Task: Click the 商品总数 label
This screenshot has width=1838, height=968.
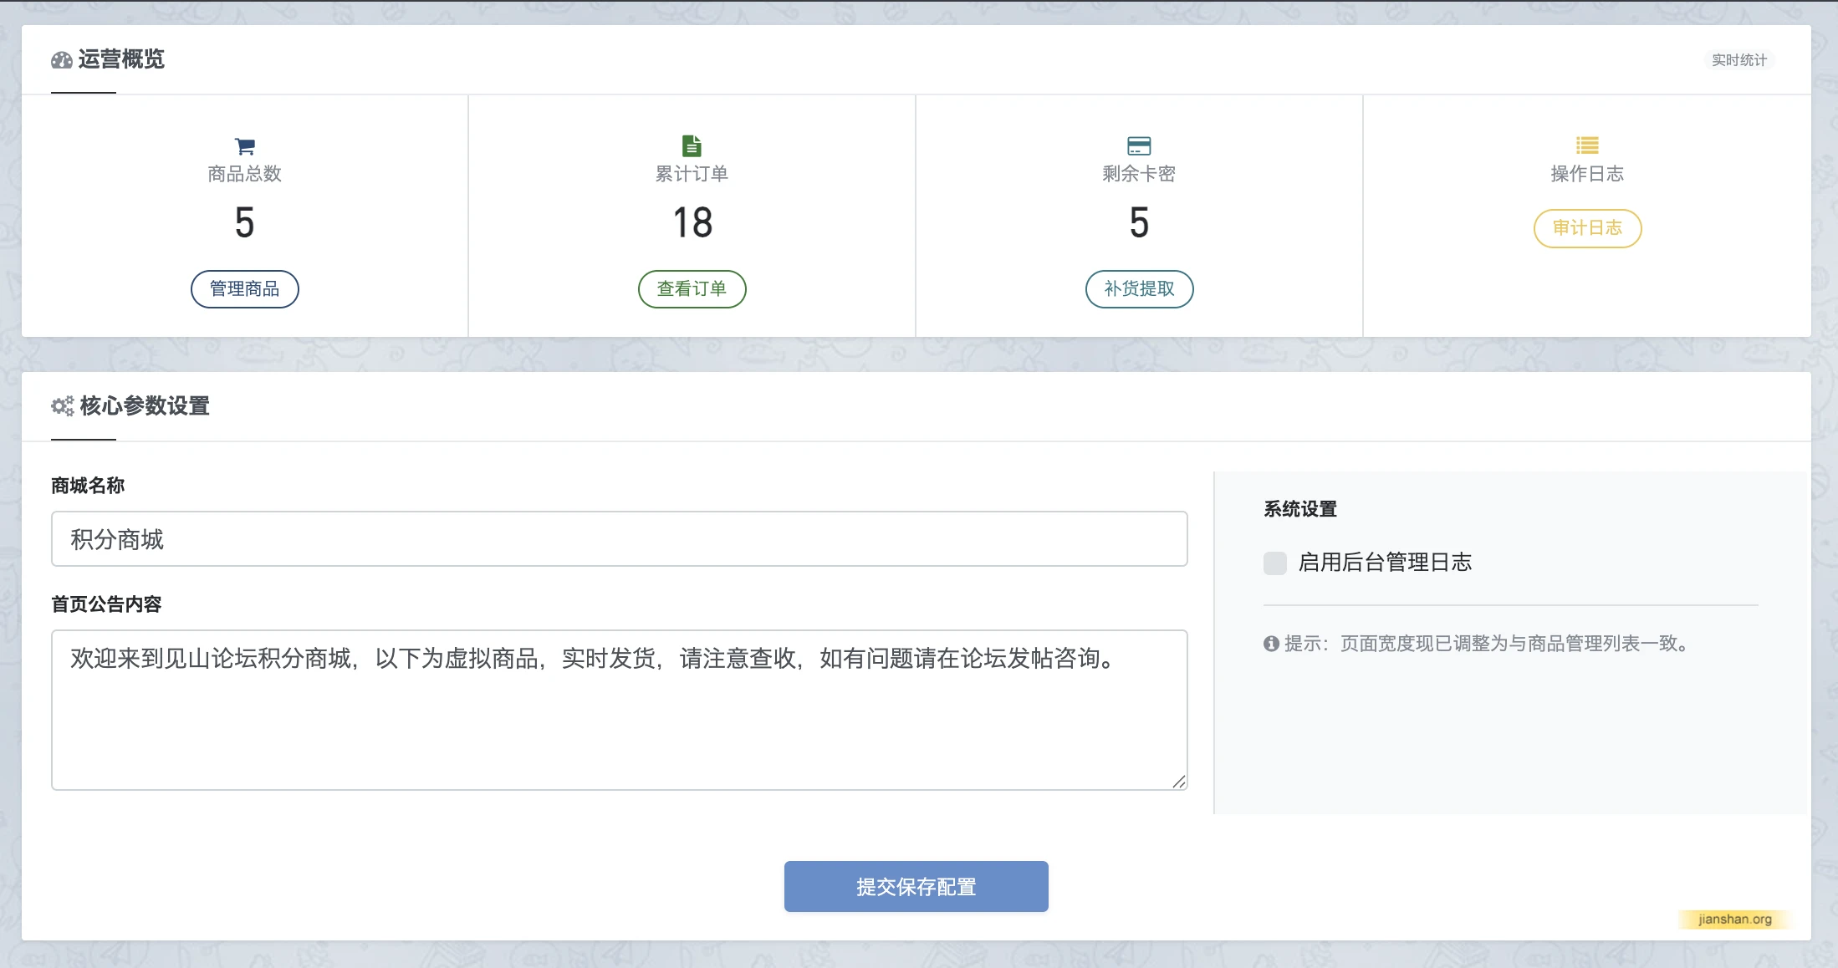Action: point(245,174)
